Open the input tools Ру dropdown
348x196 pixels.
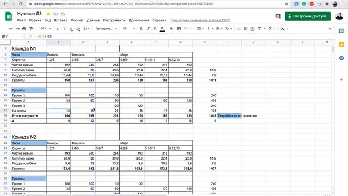pyautogui.click(x=284, y=29)
